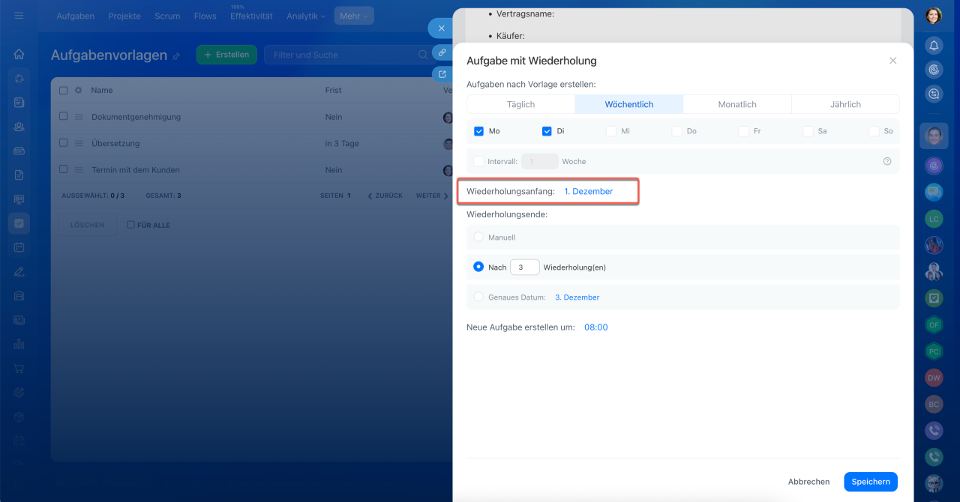Click the notification bell icon

[934, 46]
